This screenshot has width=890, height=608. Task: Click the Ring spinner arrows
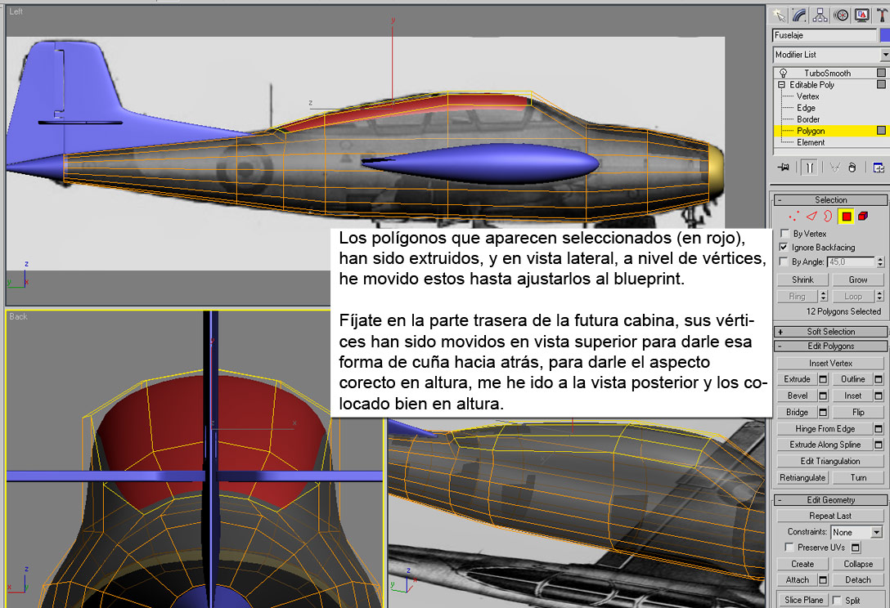pos(824,296)
